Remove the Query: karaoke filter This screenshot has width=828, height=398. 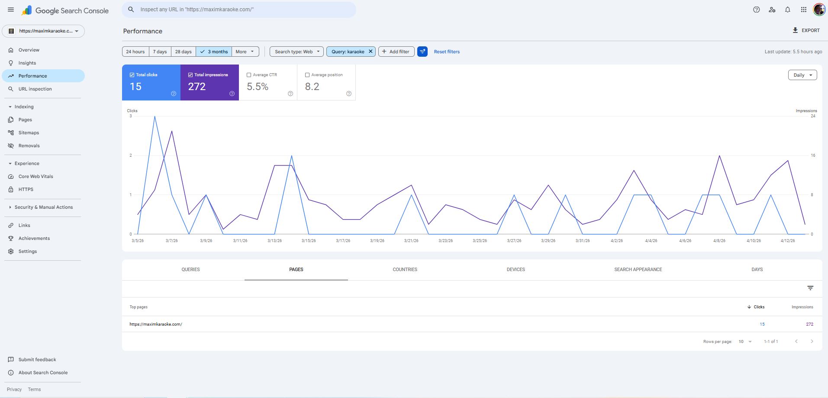(x=371, y=52)
